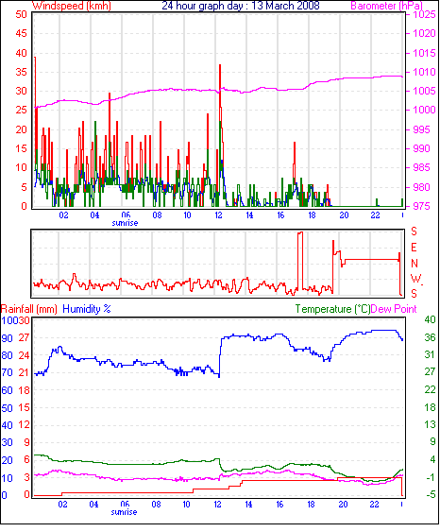Click the upper graph sunrise label

coord(125,223)
